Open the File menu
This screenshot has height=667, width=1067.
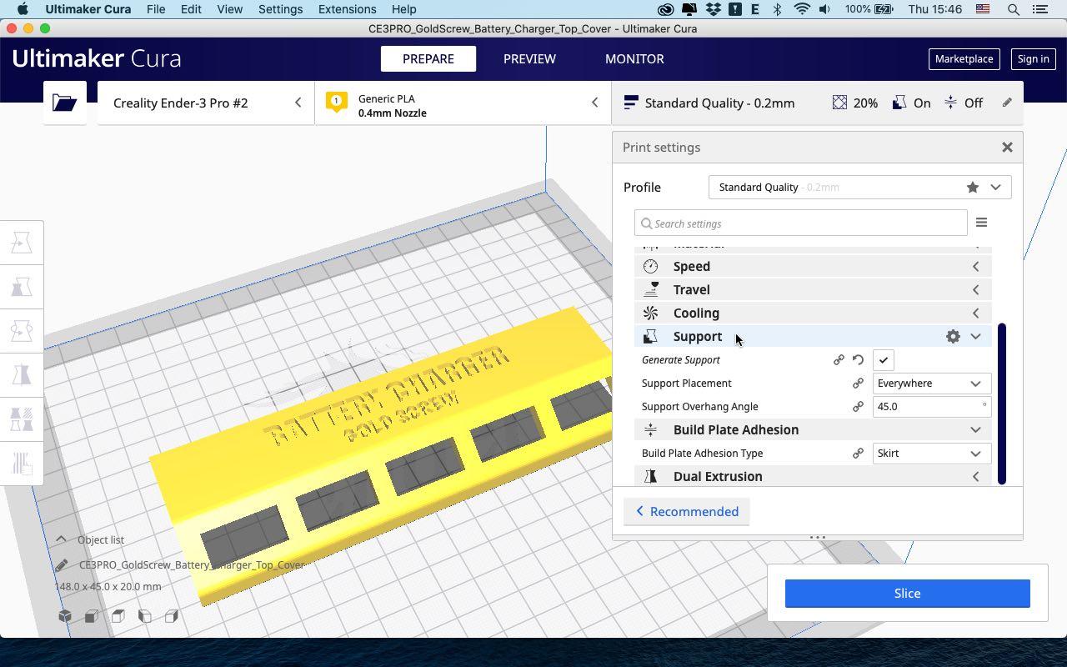156,9
